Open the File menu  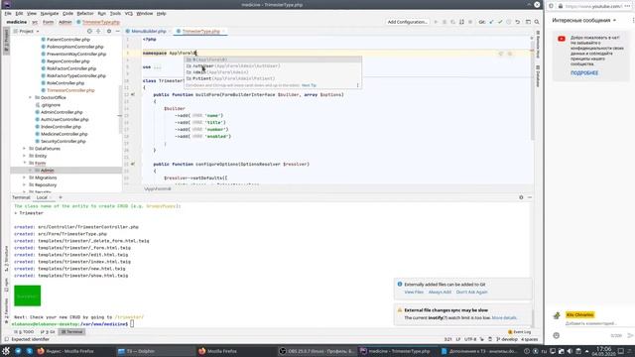pos(8,13)
